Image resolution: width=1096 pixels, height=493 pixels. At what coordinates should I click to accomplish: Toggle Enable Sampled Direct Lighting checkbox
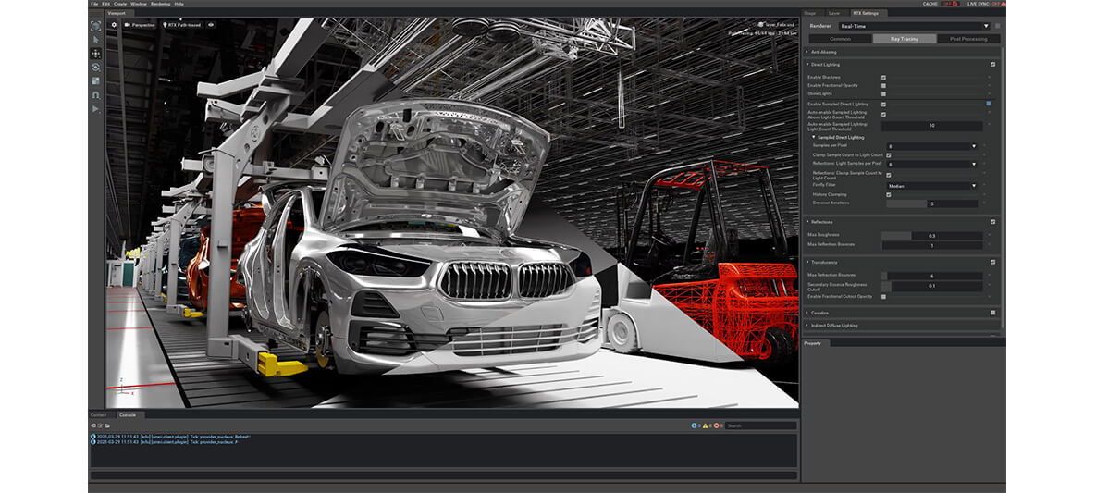[883, 105]
